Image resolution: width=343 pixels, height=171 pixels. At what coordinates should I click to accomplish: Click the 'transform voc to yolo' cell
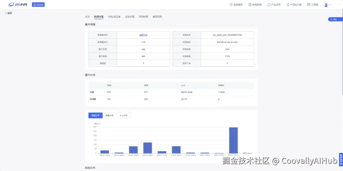(x=227, y=42)
